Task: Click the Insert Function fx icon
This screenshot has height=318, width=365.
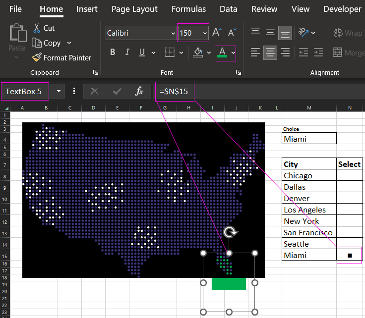Action: 139,91
